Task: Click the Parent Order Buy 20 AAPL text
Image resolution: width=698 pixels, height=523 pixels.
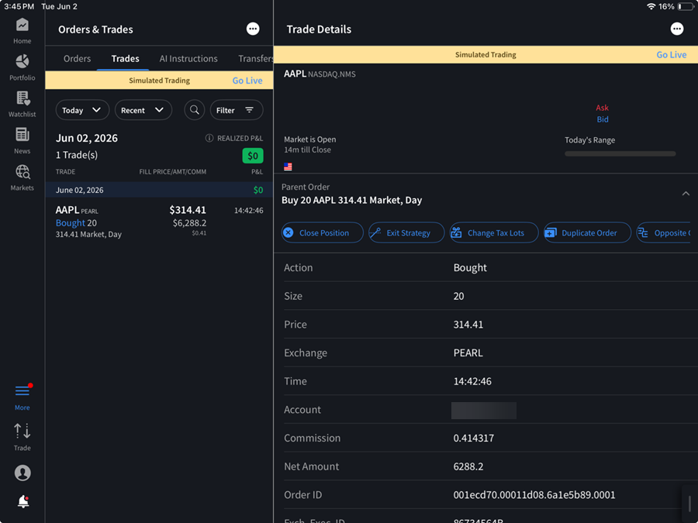Action: pyautogui.click(x=351, y=200)
